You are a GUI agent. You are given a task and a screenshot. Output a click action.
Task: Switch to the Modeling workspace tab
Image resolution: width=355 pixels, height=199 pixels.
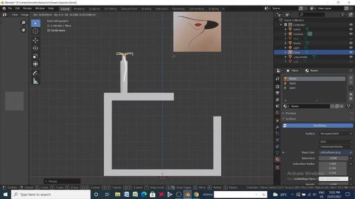[x=79, y=9]
